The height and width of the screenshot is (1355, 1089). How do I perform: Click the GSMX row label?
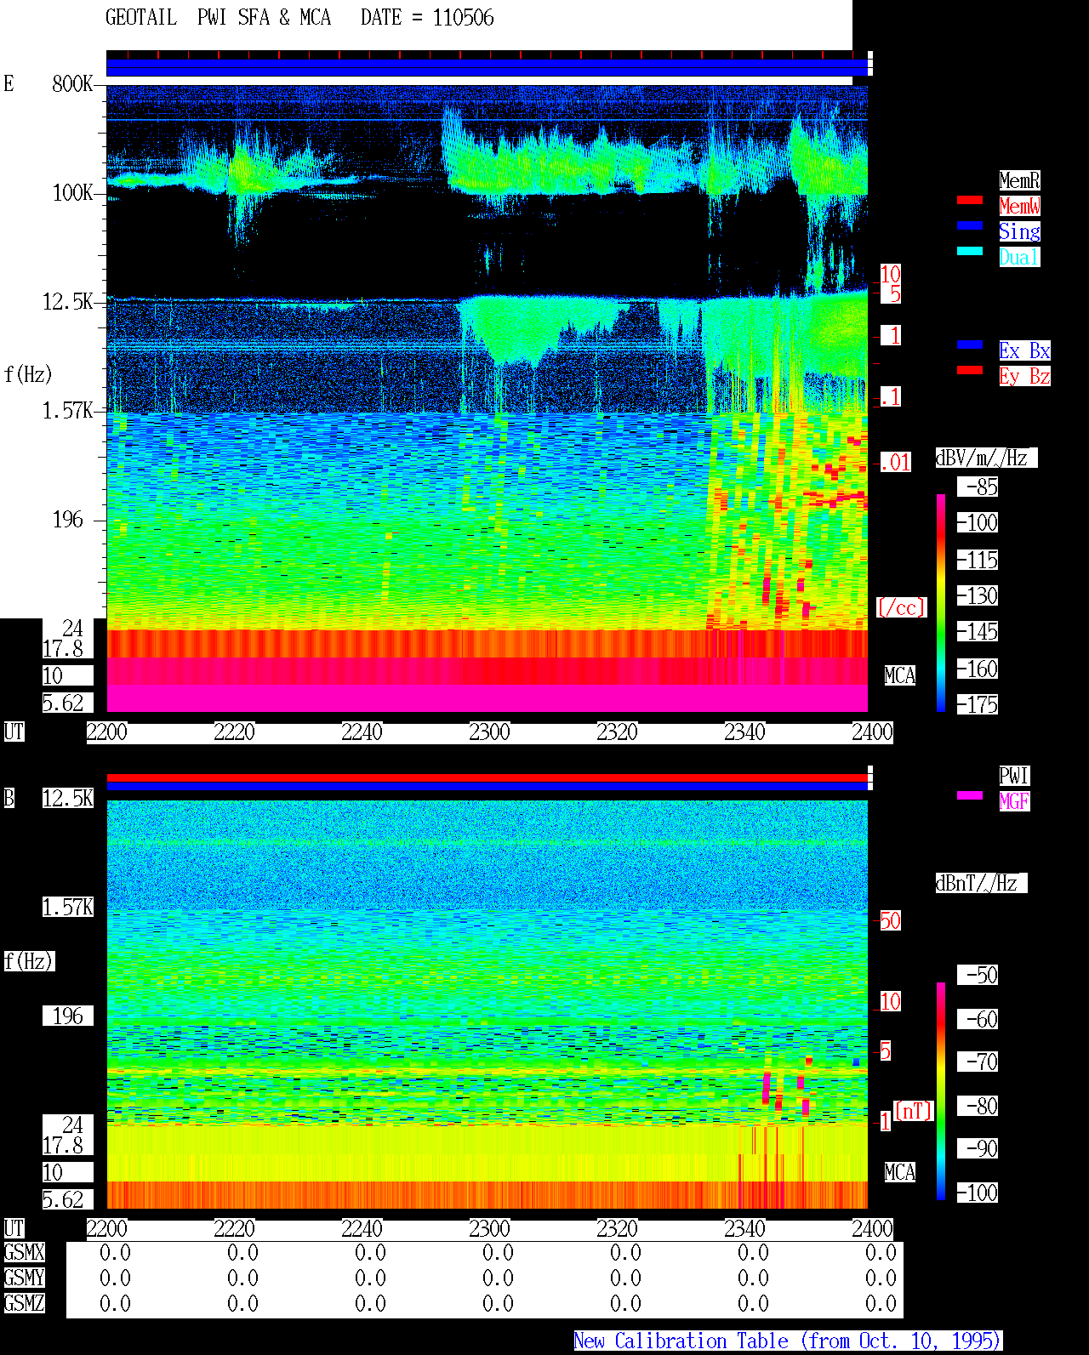point(24,1253)
